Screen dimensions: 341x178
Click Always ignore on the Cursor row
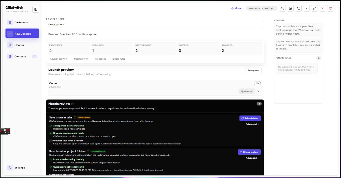tap(247, 91)
